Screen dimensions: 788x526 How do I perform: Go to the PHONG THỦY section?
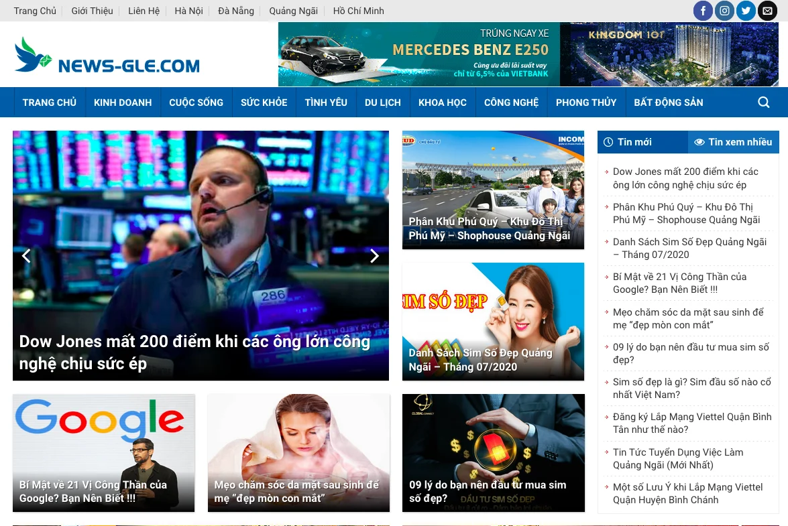coord(586,103)
